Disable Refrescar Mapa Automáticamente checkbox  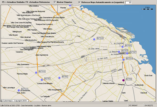click(x=79, y=2)
